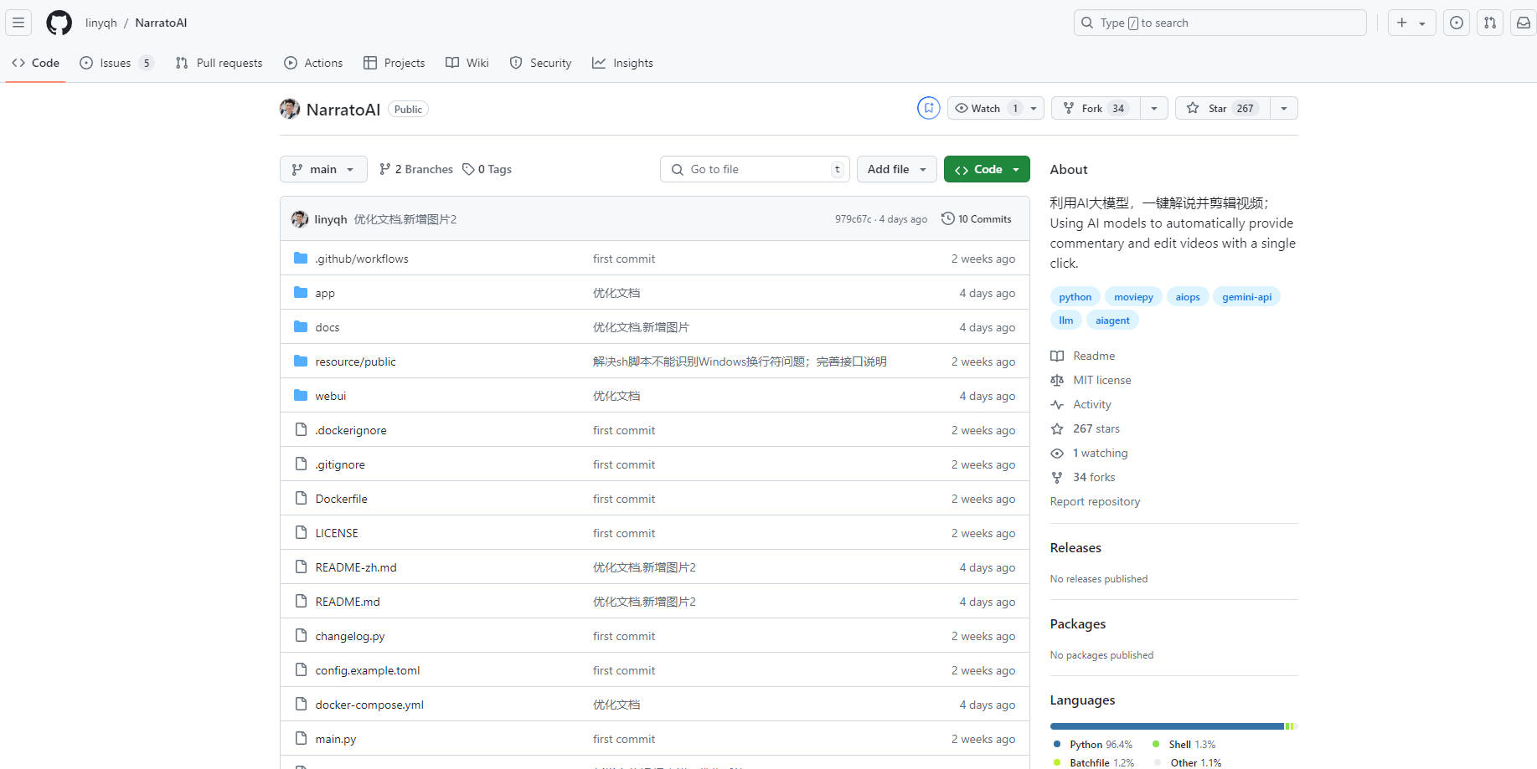The width and height of the screenshot is (1537, 769).
Task: Open the notifications inbox icon
Action: [1523, 23]
